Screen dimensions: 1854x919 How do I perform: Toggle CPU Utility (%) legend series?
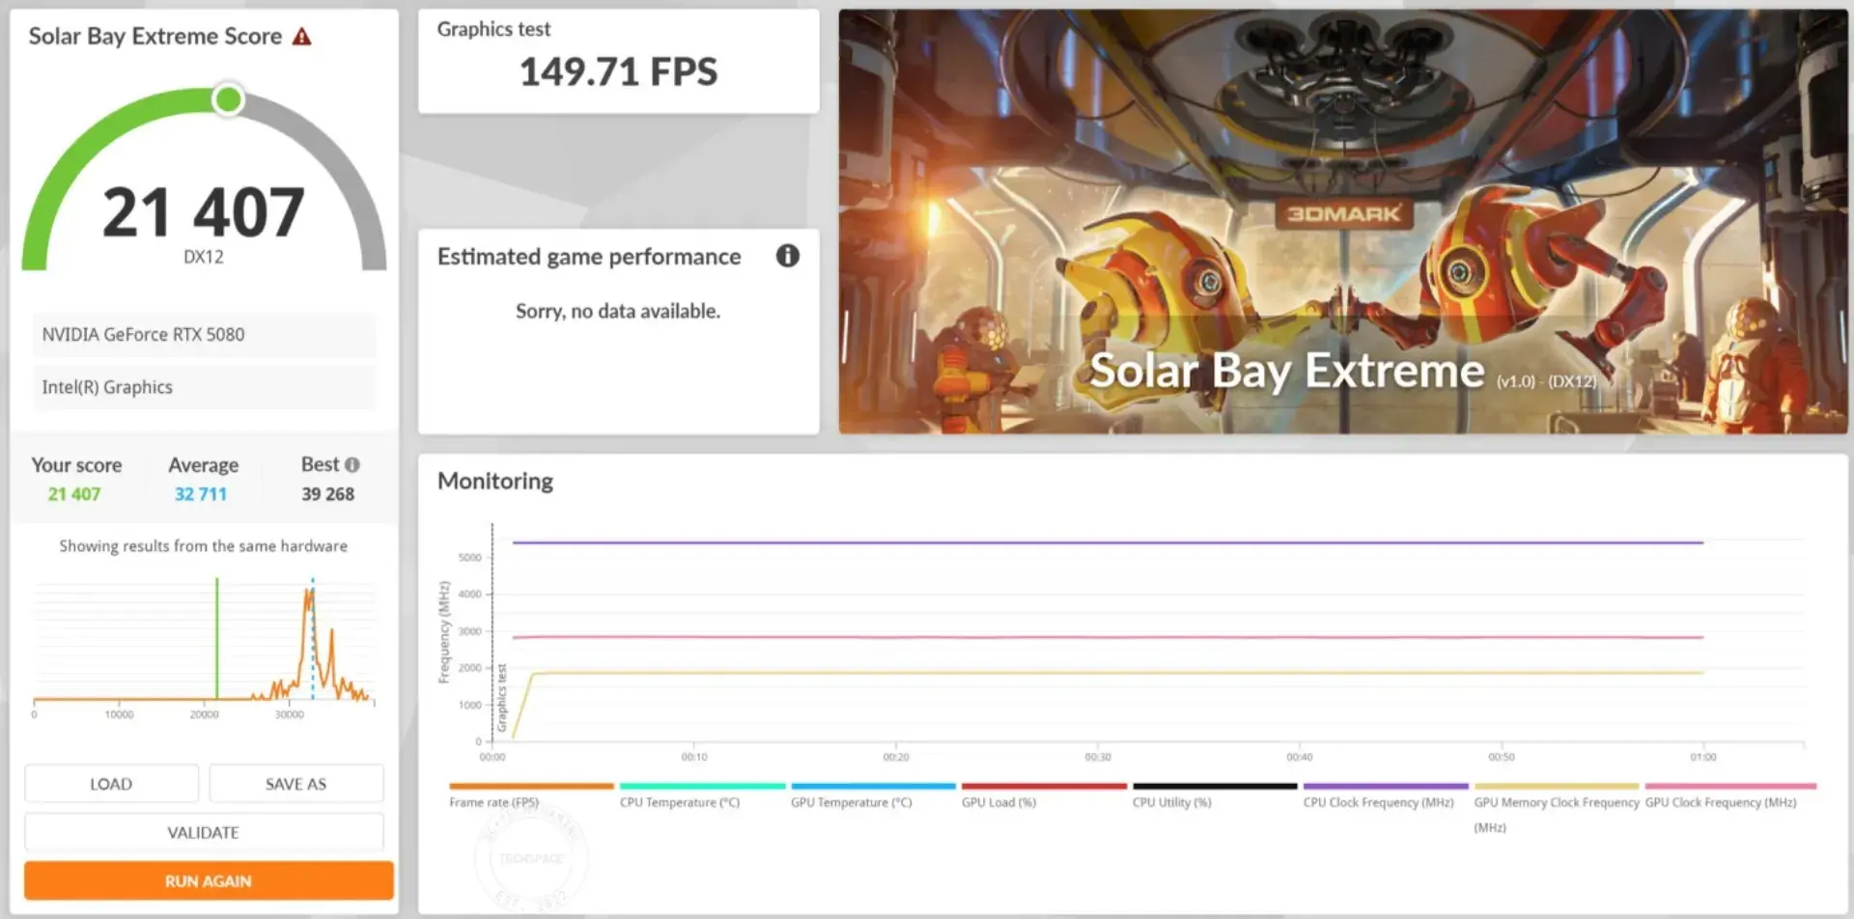coord(1171,802)
